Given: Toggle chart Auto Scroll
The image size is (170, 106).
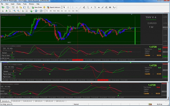Looking at the screenshot, I should pos(23,11).
